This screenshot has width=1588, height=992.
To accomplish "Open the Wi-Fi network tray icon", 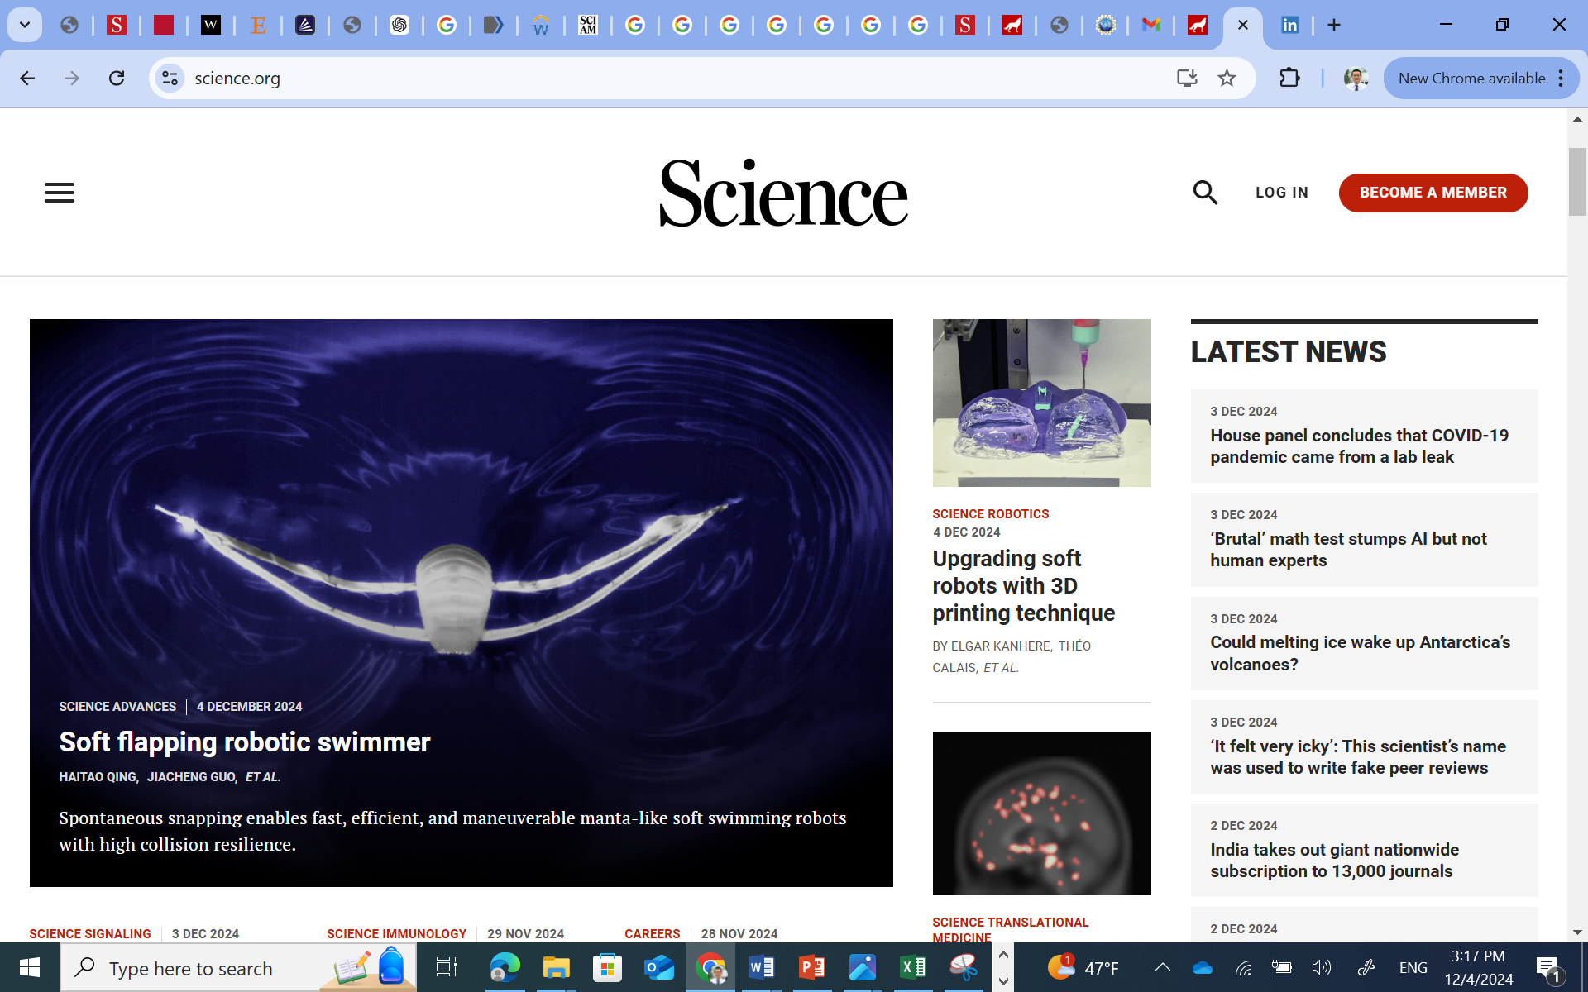I will (x=1243, y=967).
